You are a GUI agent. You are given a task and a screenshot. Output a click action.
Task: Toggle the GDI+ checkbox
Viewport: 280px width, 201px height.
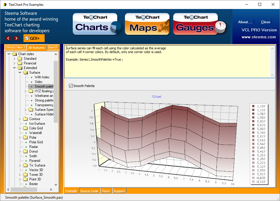coord(27,38)
